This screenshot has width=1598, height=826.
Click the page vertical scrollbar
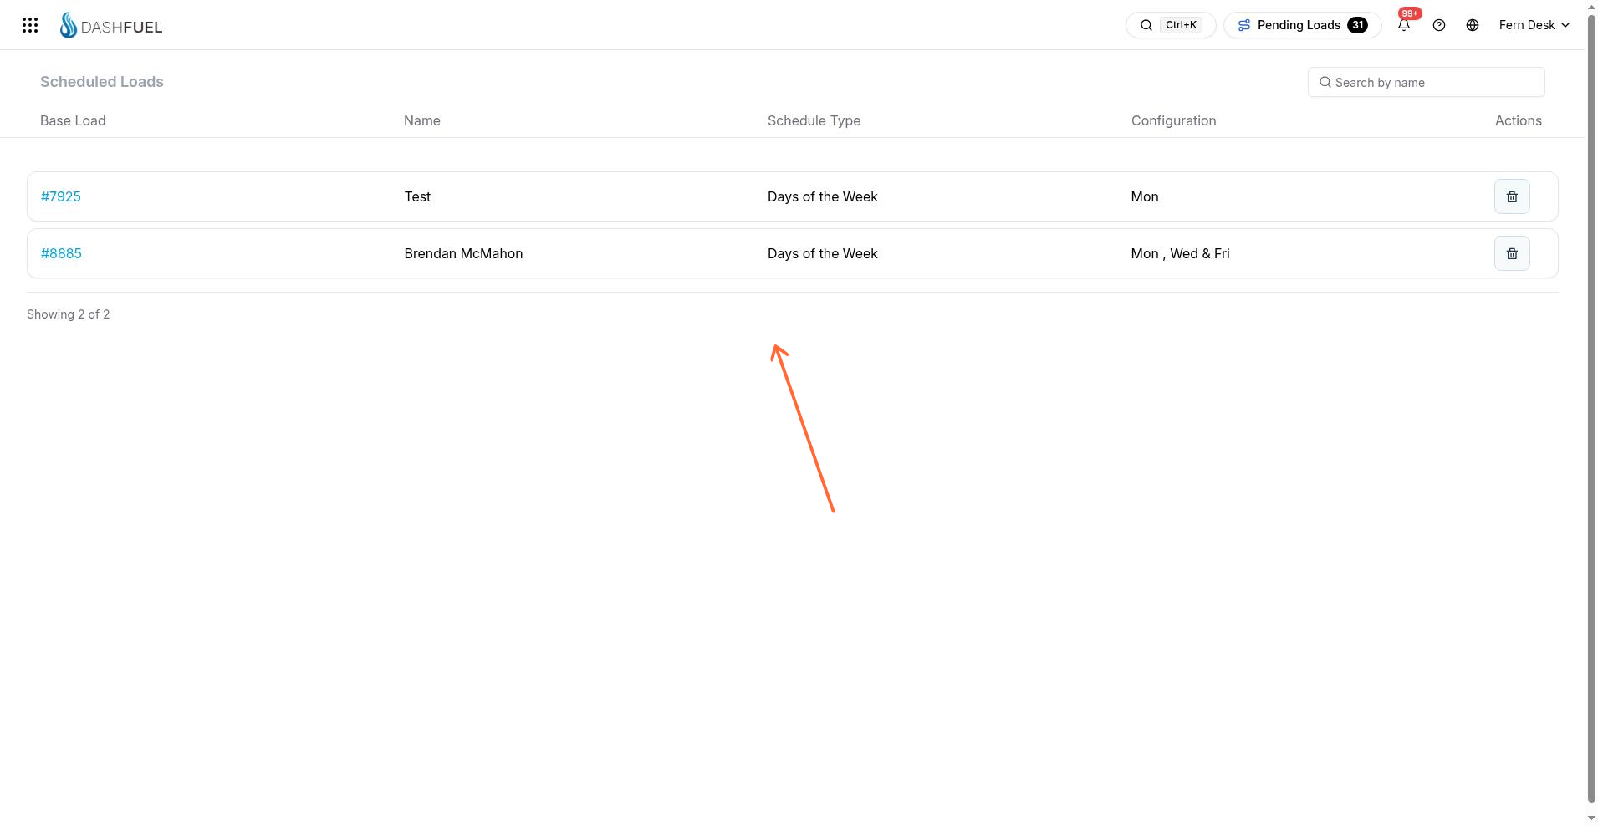1591,410
